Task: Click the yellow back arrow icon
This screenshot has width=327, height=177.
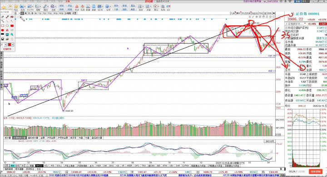Action: [x=4, y=8]
